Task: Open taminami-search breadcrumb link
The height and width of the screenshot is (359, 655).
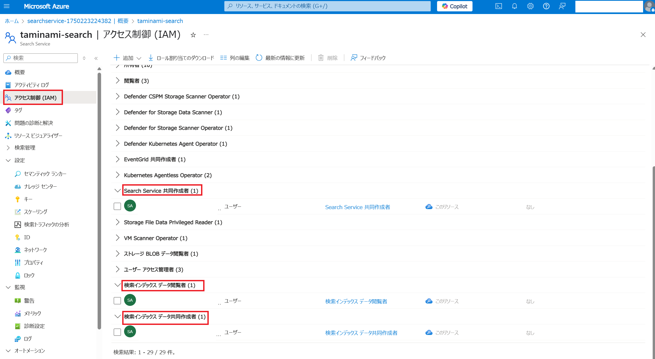Action: point(160,21)
